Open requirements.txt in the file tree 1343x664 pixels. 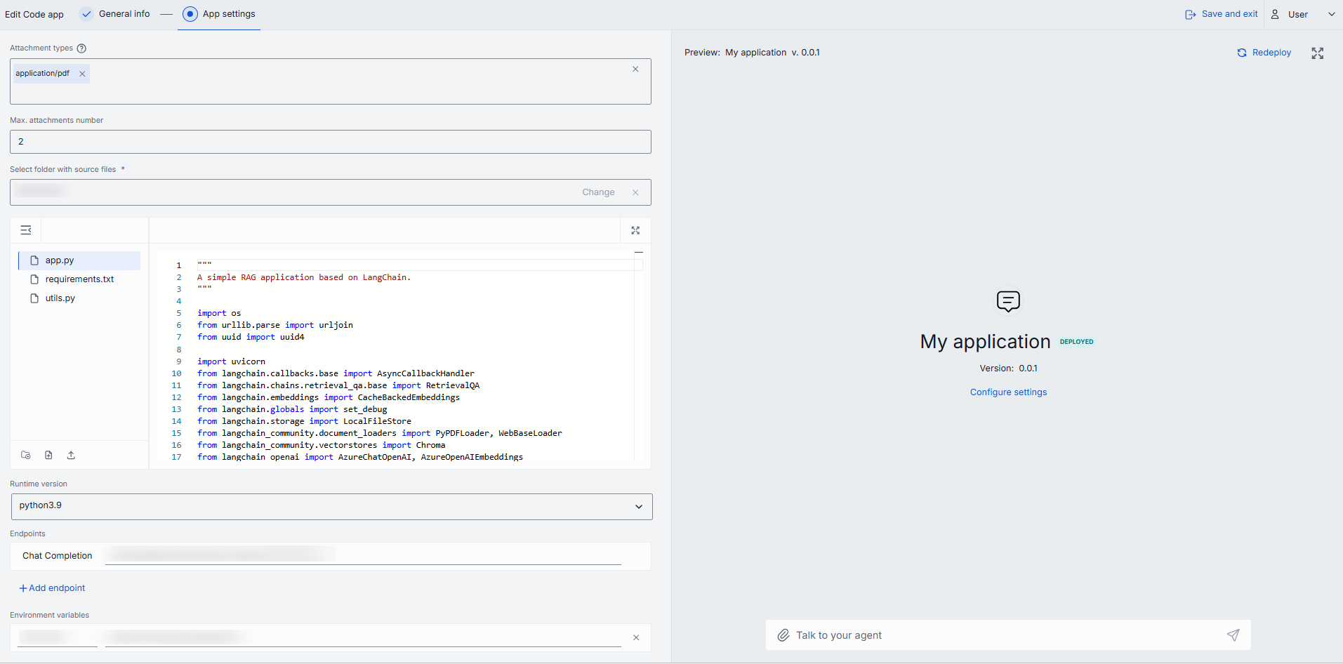[x=79, y=279]
